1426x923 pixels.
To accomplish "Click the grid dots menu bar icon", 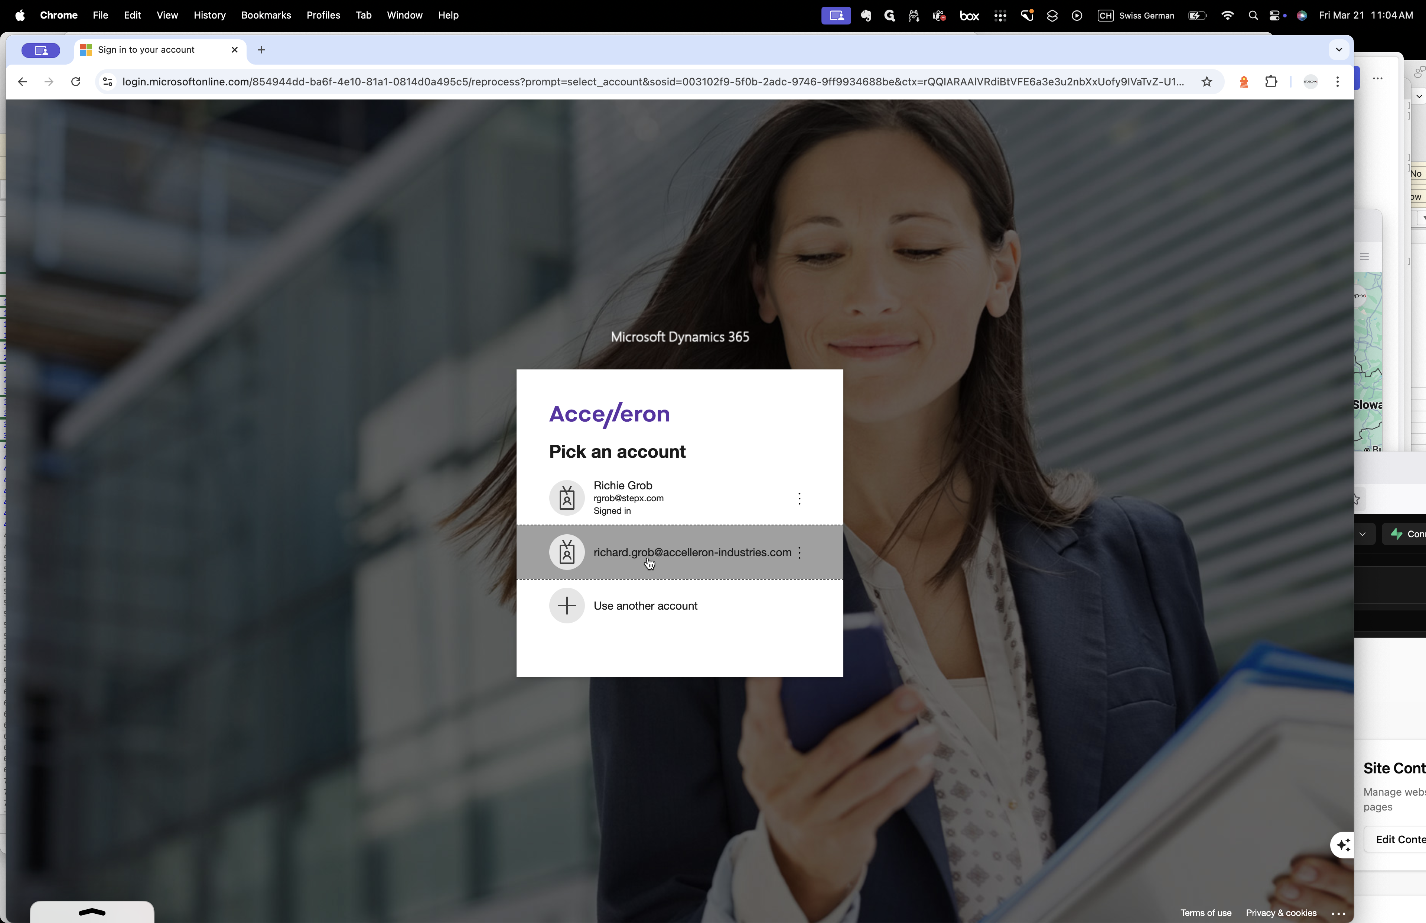I will pos(999,16).
